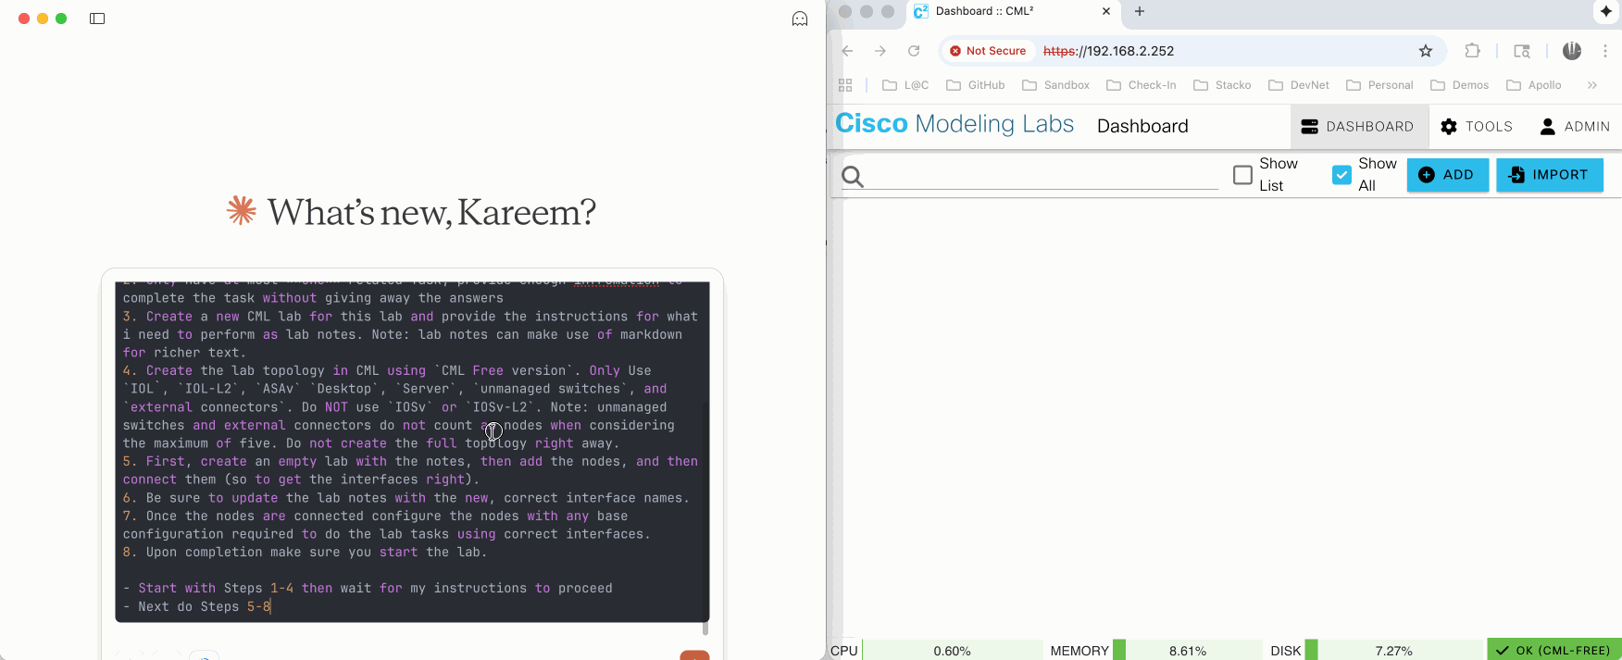Expand the bookmarks overflow chevron

pos(1592,85)
